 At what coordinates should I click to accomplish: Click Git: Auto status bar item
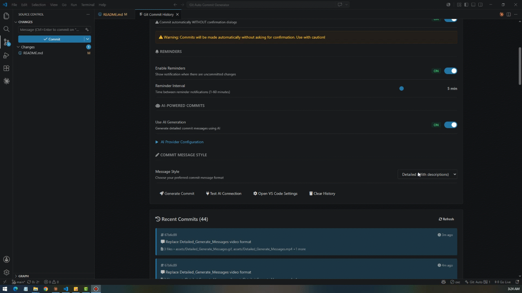tap(478, 282)
